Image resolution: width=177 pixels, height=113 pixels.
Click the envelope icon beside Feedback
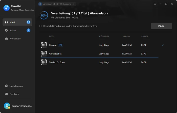click(6, 94)
